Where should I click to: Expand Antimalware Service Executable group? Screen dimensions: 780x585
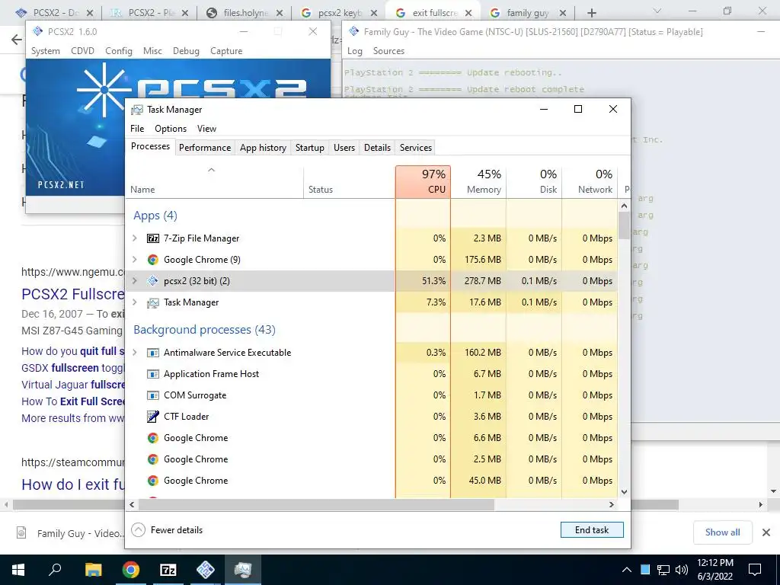[x=134, y=353]
